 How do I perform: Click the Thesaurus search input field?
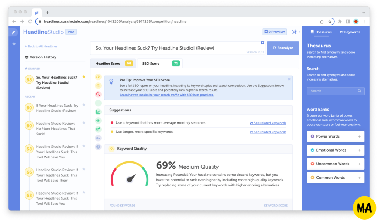pyautogui.click(x=335, y=91)
